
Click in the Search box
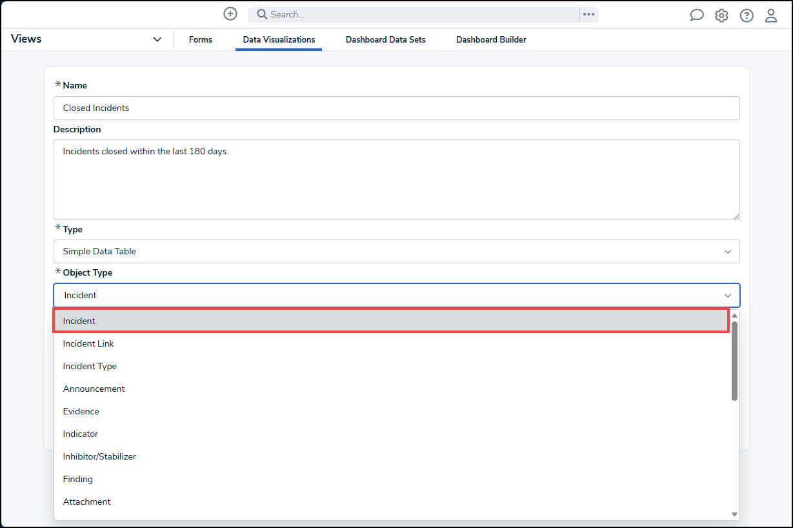click(414, 14)
